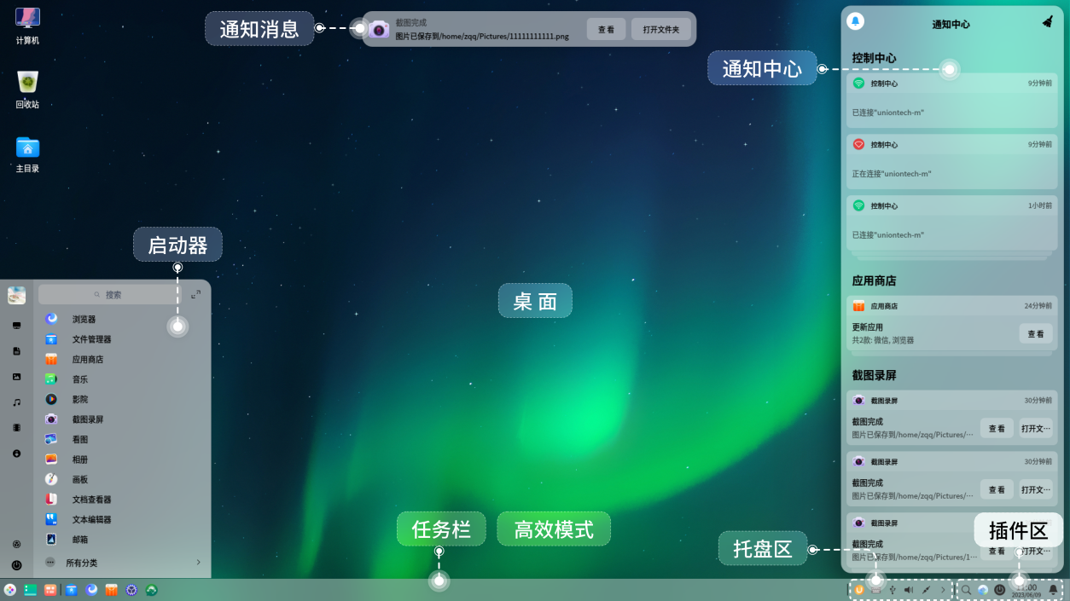1070x601 pixels.
Task: Open the downloads icon in the launcher sidebar
Action: point(16,454)
